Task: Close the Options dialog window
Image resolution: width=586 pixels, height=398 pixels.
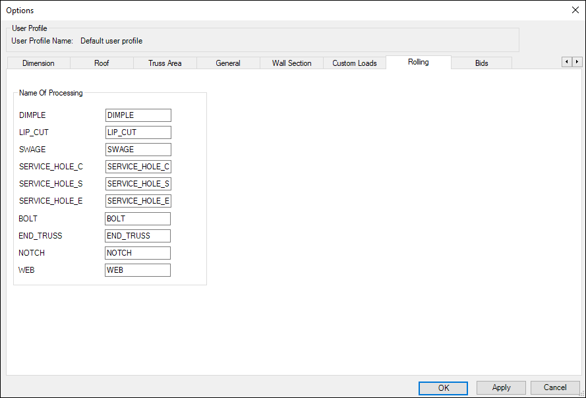Action: click(573, 10)
